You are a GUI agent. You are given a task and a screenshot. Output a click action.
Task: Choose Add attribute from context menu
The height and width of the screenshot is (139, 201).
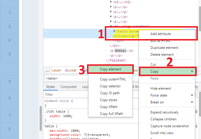(x=161, y=34)
